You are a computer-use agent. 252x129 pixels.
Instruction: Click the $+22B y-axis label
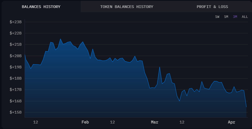(15, 33)
